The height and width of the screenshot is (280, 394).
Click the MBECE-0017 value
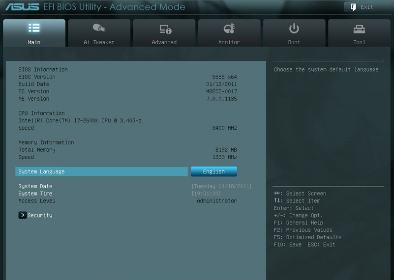(221, 91)
